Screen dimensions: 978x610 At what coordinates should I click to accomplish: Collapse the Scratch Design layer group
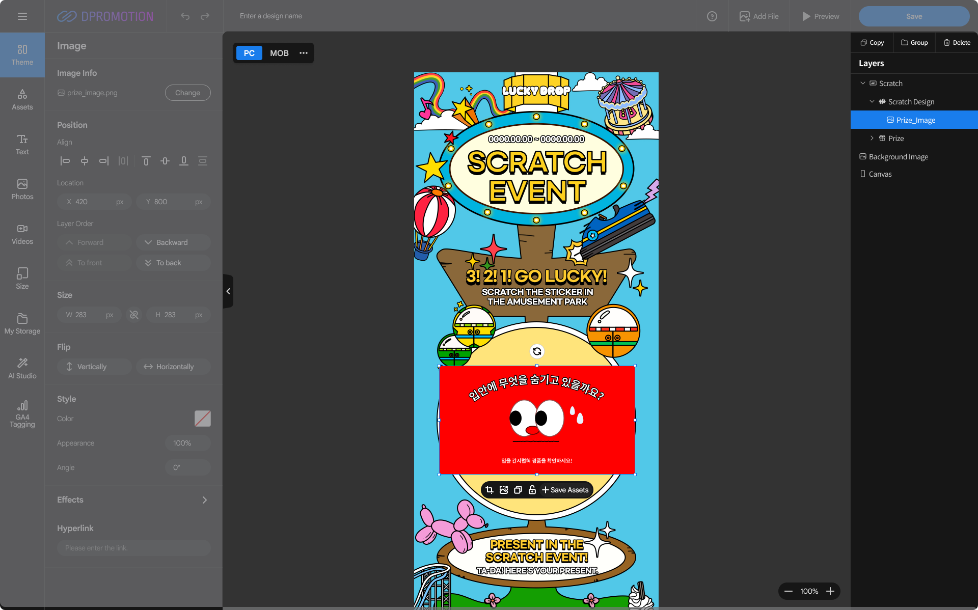tap(872, 102)
